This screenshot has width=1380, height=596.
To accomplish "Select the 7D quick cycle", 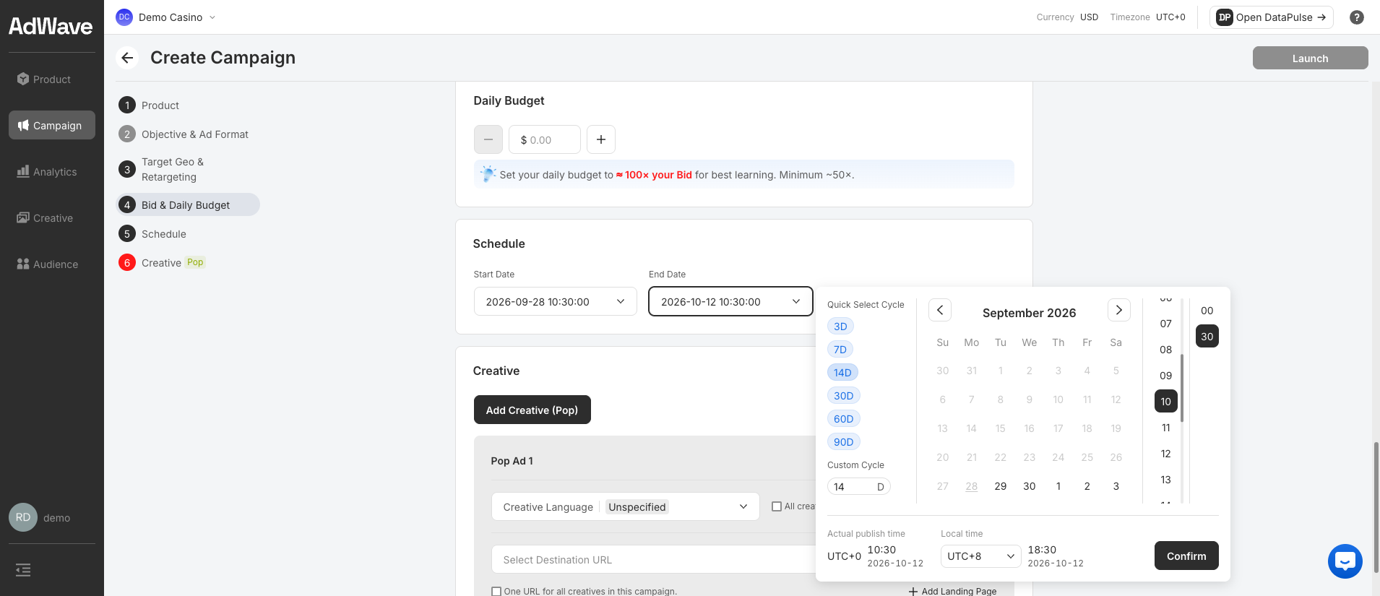I will 840,350.
